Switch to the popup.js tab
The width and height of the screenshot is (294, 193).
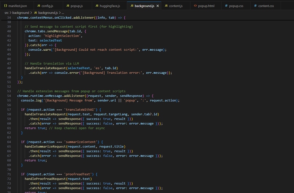tap(74, 6)
